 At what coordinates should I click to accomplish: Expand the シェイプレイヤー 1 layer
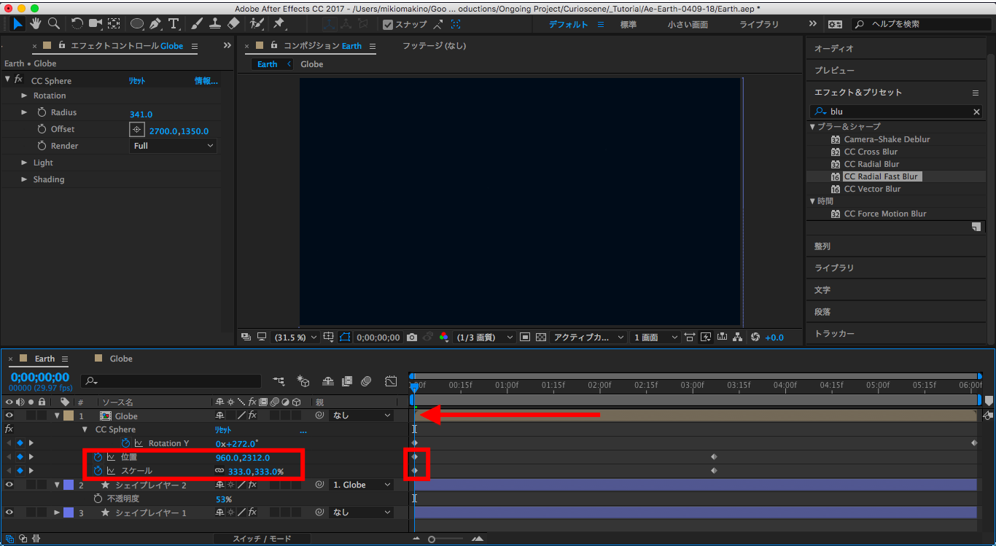pyautogui.click(x=57, y=512)
